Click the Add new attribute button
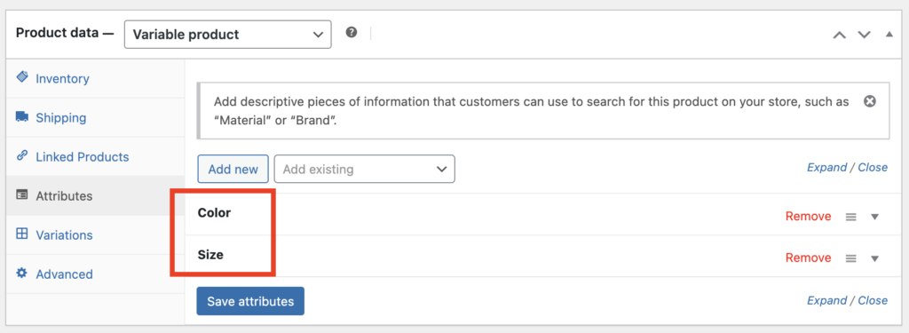 click(x=233, y=170)
